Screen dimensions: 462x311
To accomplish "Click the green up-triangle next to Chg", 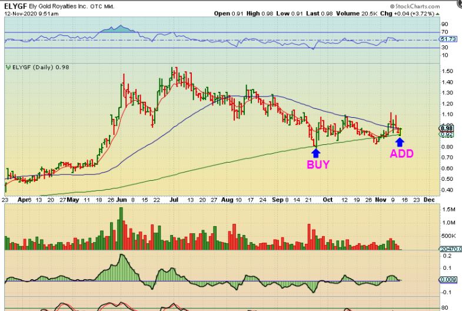I will point(437,14).
